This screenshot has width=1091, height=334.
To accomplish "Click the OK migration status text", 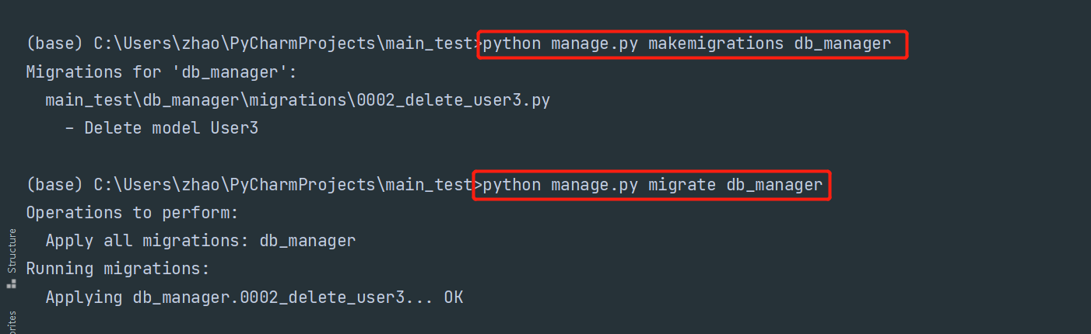I will [x=454, y=297].
